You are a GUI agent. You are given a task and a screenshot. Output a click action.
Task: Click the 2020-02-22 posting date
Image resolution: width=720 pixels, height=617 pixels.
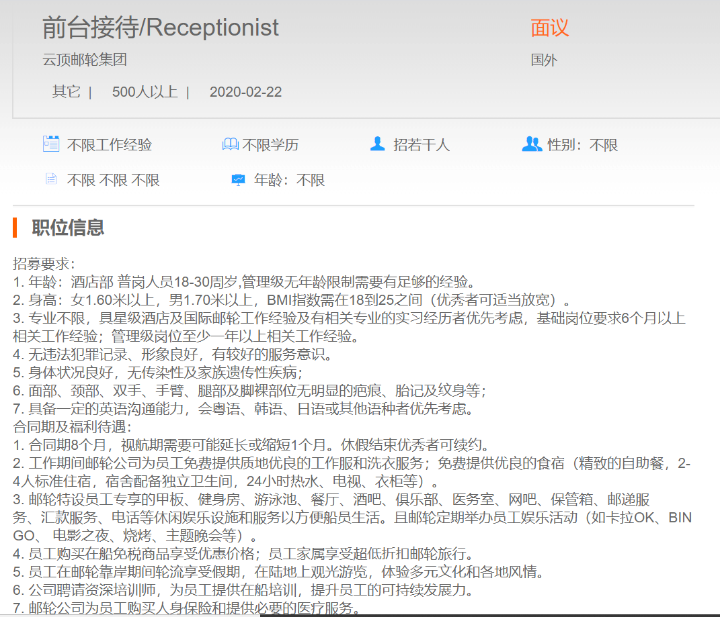tap(245, 92)
